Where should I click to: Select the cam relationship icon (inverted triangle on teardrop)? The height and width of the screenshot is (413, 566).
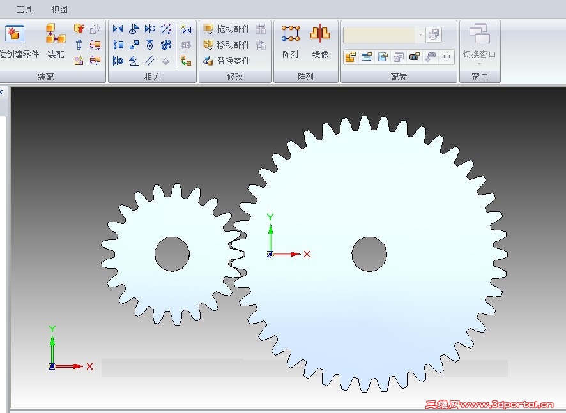149,45
